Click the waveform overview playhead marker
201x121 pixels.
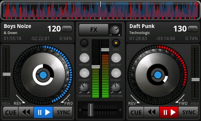pos(100,10)
